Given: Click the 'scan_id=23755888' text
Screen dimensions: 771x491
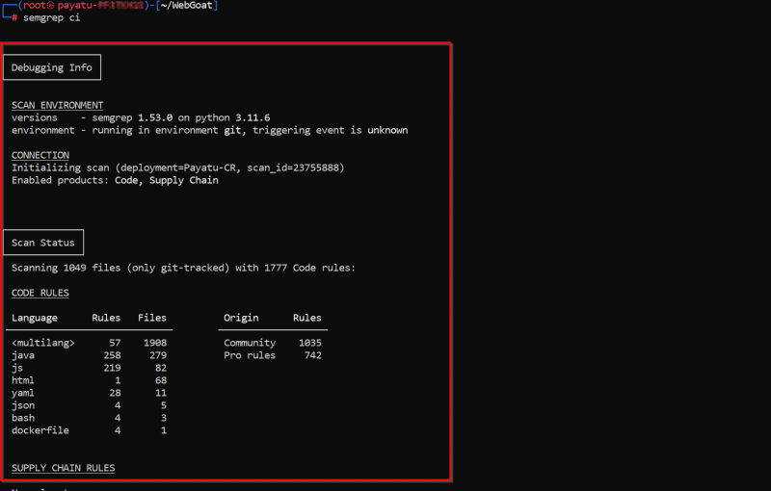Looking at the screenshot, I should click(x=293, y=168).
